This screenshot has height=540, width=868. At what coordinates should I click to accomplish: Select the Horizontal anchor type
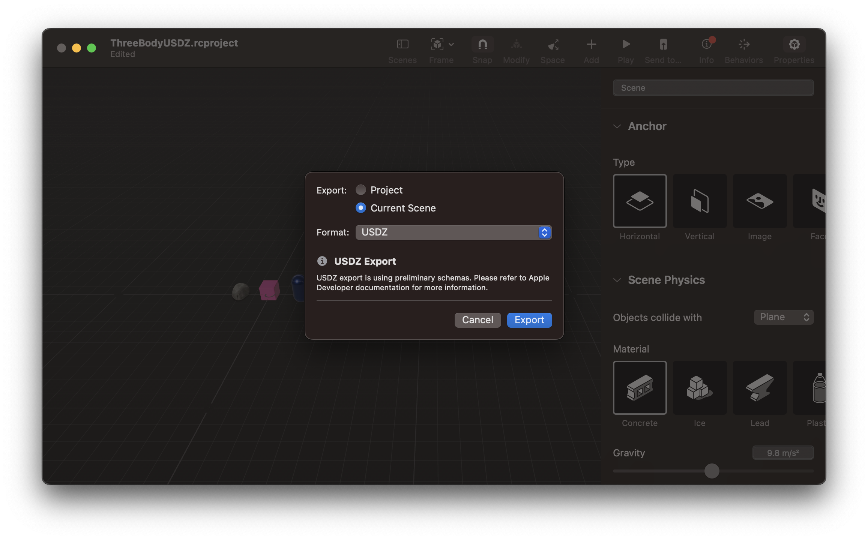coord(640,201)
